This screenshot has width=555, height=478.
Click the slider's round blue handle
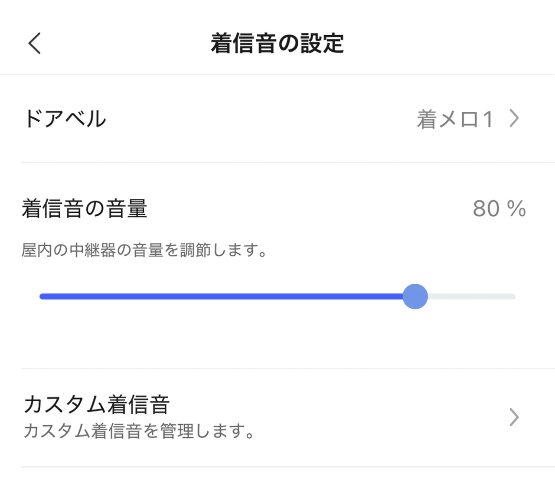(415, 296)
